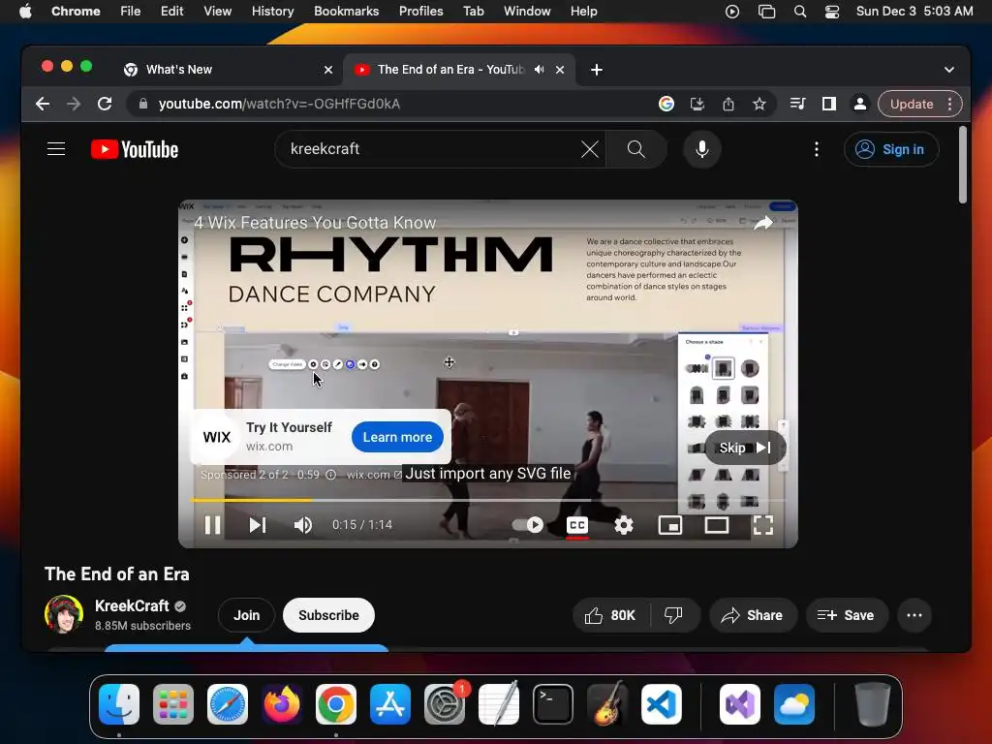This screenshot has height=744, width=992.
Task: Open Chrome profile icon
Action: coord(860,104)
